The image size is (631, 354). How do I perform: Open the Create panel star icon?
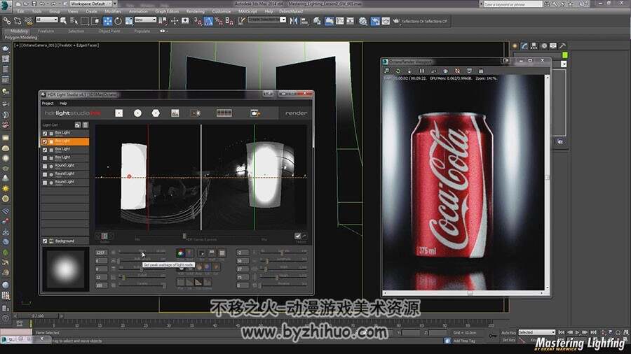tap(515, 45)
